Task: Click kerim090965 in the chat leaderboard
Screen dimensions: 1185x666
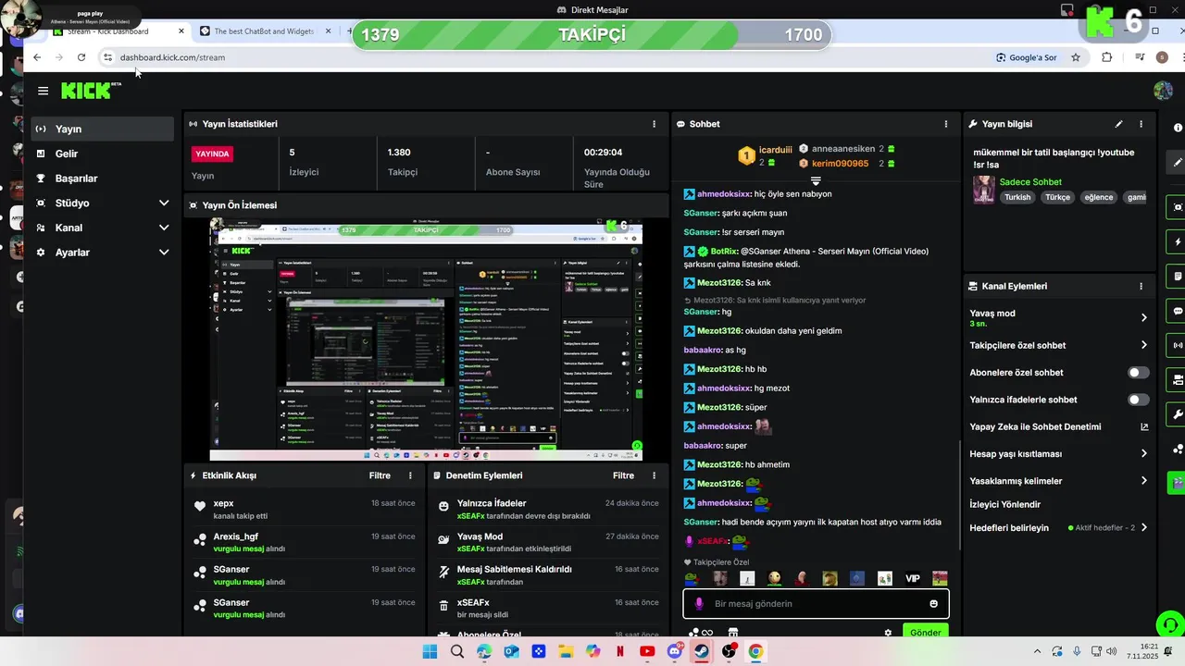Action: (x=841, y=164)
